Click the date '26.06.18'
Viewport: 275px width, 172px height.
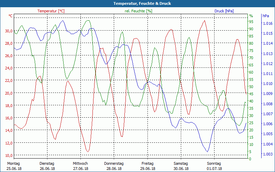(47, 169)
